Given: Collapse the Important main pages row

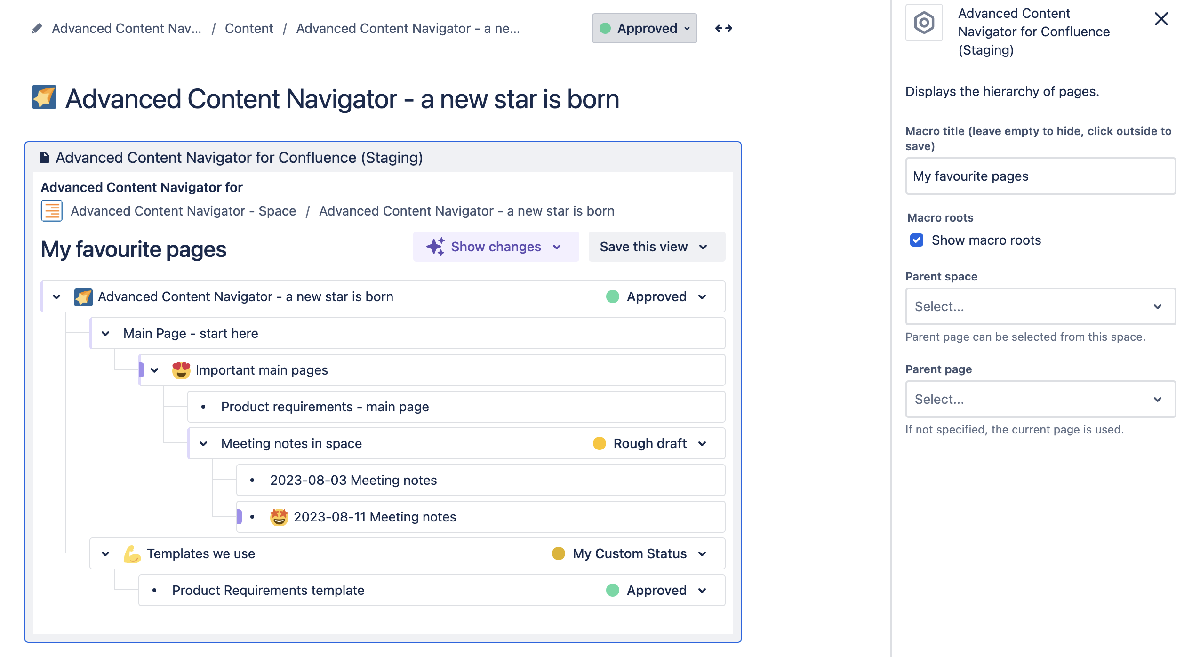Looking at the screenshot, I should pos(154,370).
